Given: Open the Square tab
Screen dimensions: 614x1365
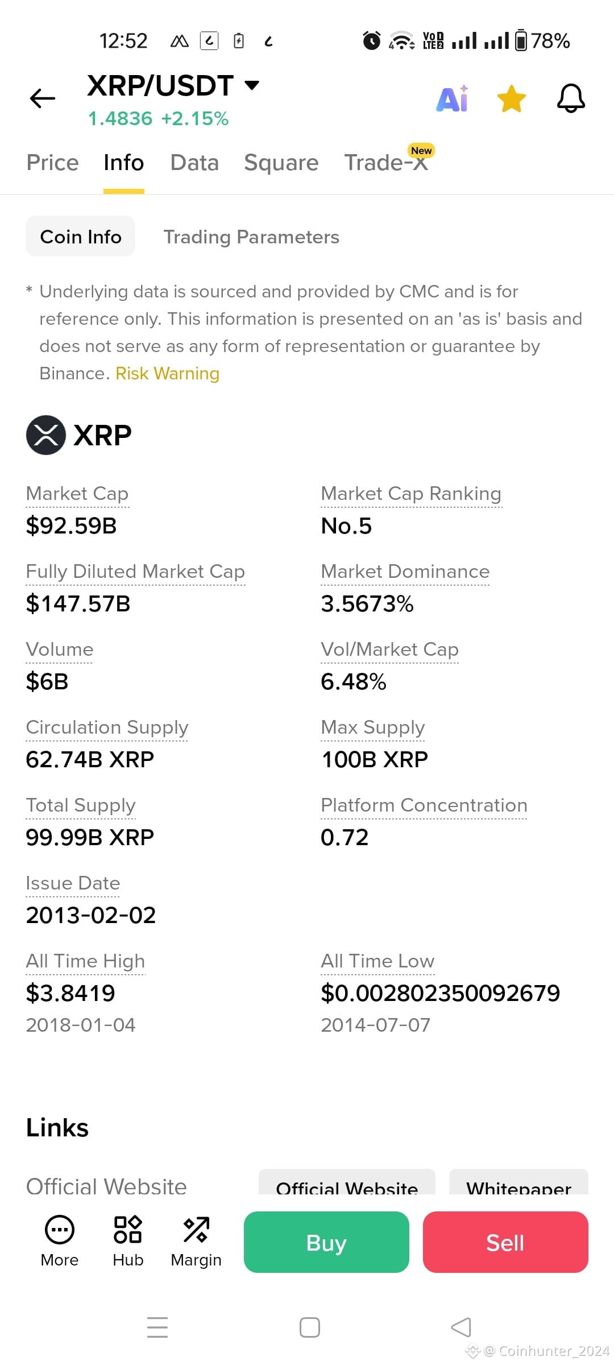Looking at the screenshot, I should click(x=281, y=163).
